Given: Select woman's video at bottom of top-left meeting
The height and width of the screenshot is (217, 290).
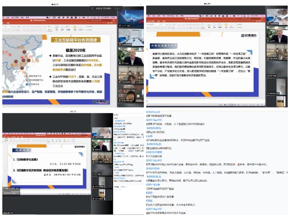Looking at the screenshot, I should pyautogui.click(x=131, y=94).
